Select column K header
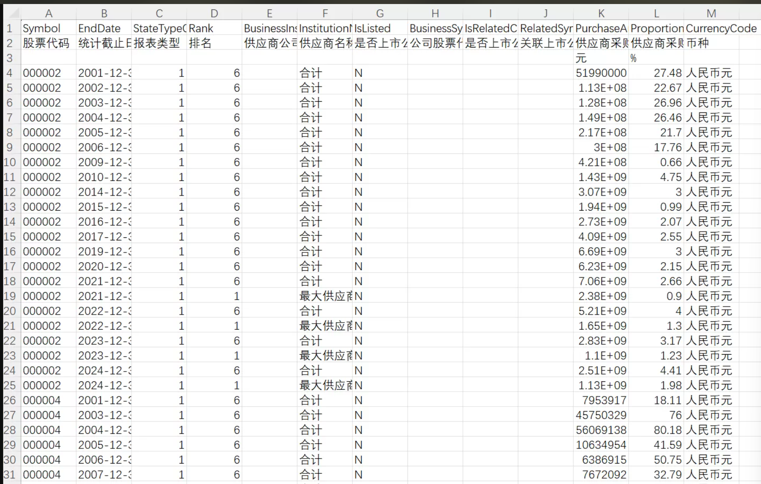Viewport: 761px width, 484px height. point(601,14)
